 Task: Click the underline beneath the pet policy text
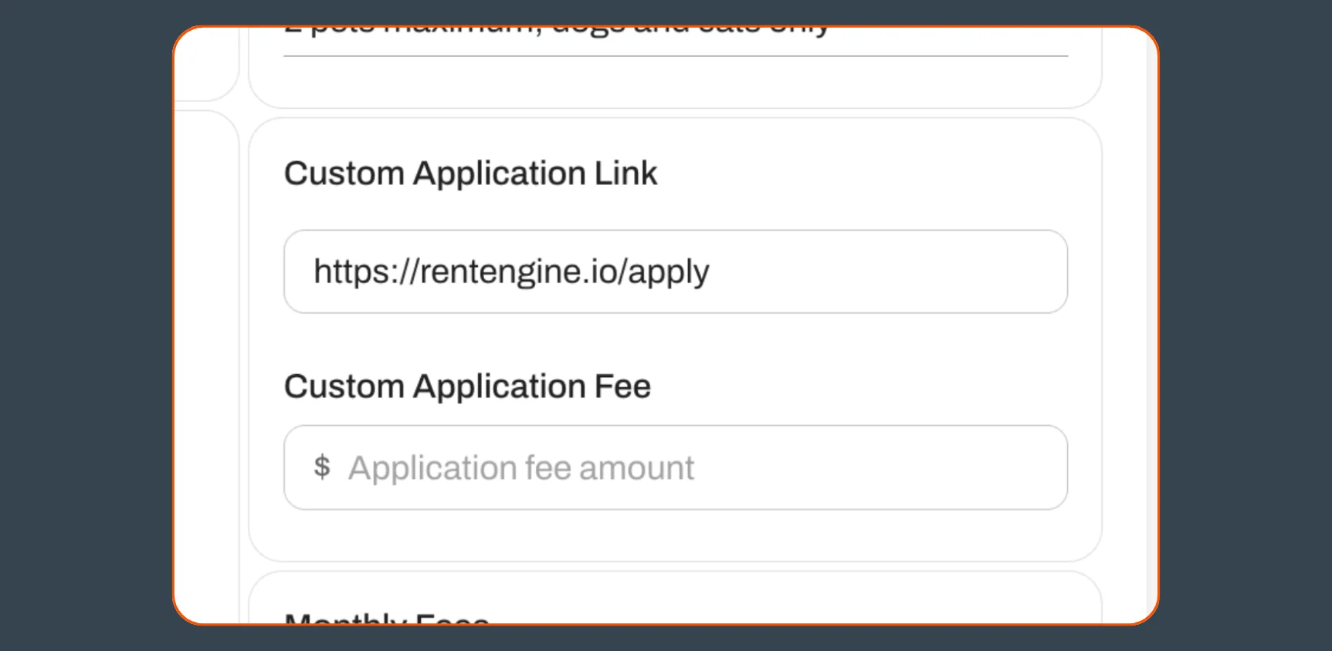[x=676, y=56]
